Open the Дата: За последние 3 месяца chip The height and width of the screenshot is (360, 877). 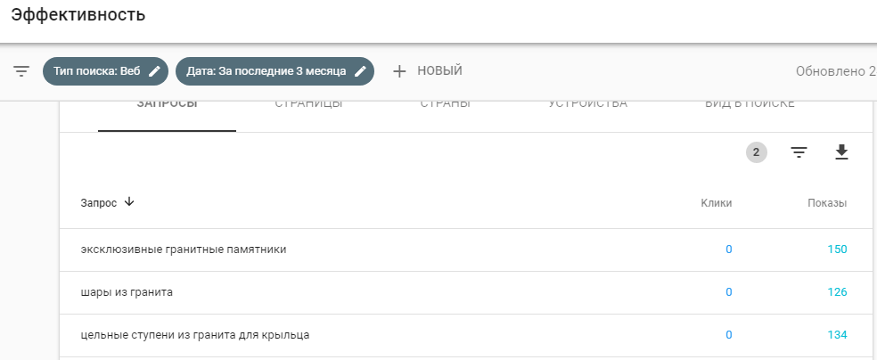pos(266,71)
